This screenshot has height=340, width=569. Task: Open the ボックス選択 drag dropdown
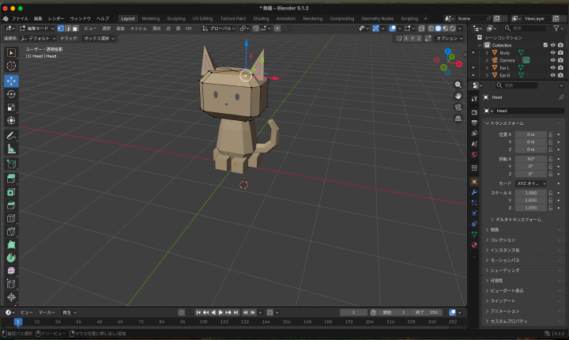point(99,38)
